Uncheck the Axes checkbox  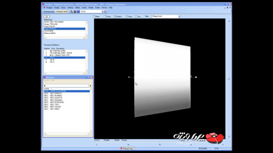click(127, 17)
